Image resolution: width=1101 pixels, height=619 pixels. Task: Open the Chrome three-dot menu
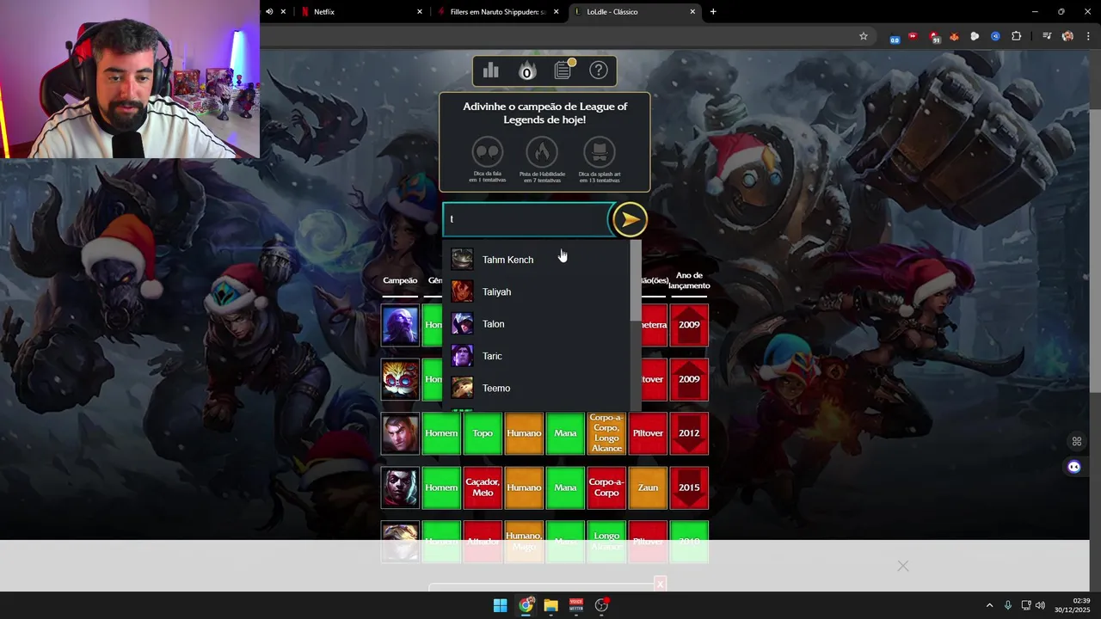click(x=1089, y=36)
